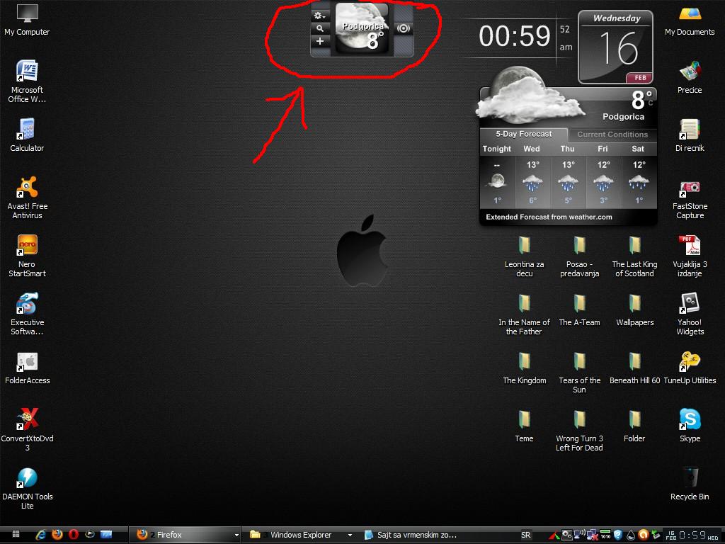Open My Computer desktop icon
The height and width of the screenshot is (544, 725).
point(27,21)
